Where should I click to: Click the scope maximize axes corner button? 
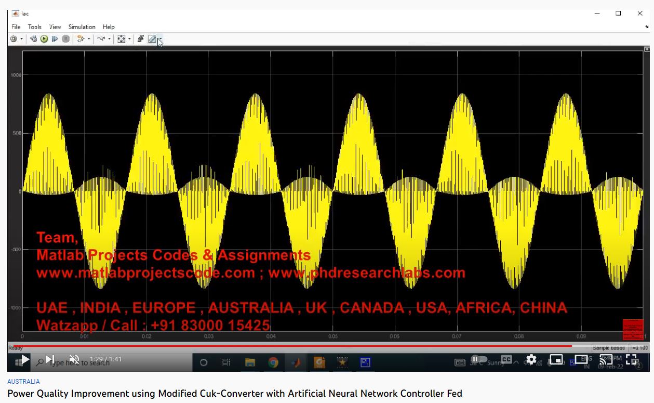647,49
